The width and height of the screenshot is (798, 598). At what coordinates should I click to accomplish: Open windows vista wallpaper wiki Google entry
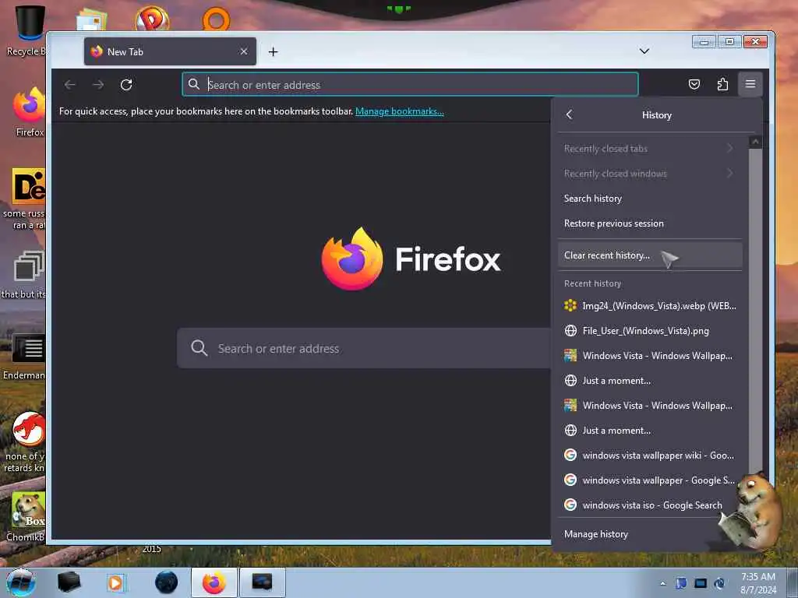649,455
